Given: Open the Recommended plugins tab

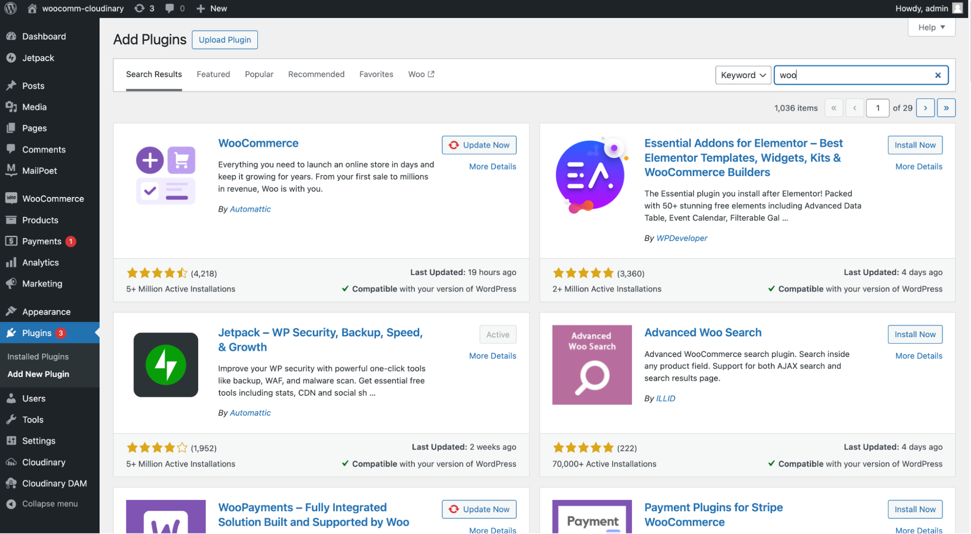Looking at the screenshot, I should (x=316, y=74).
